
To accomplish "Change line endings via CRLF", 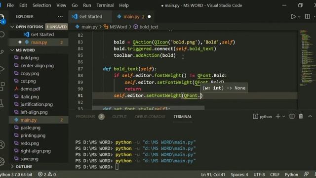I will click(x=275, y=175).
